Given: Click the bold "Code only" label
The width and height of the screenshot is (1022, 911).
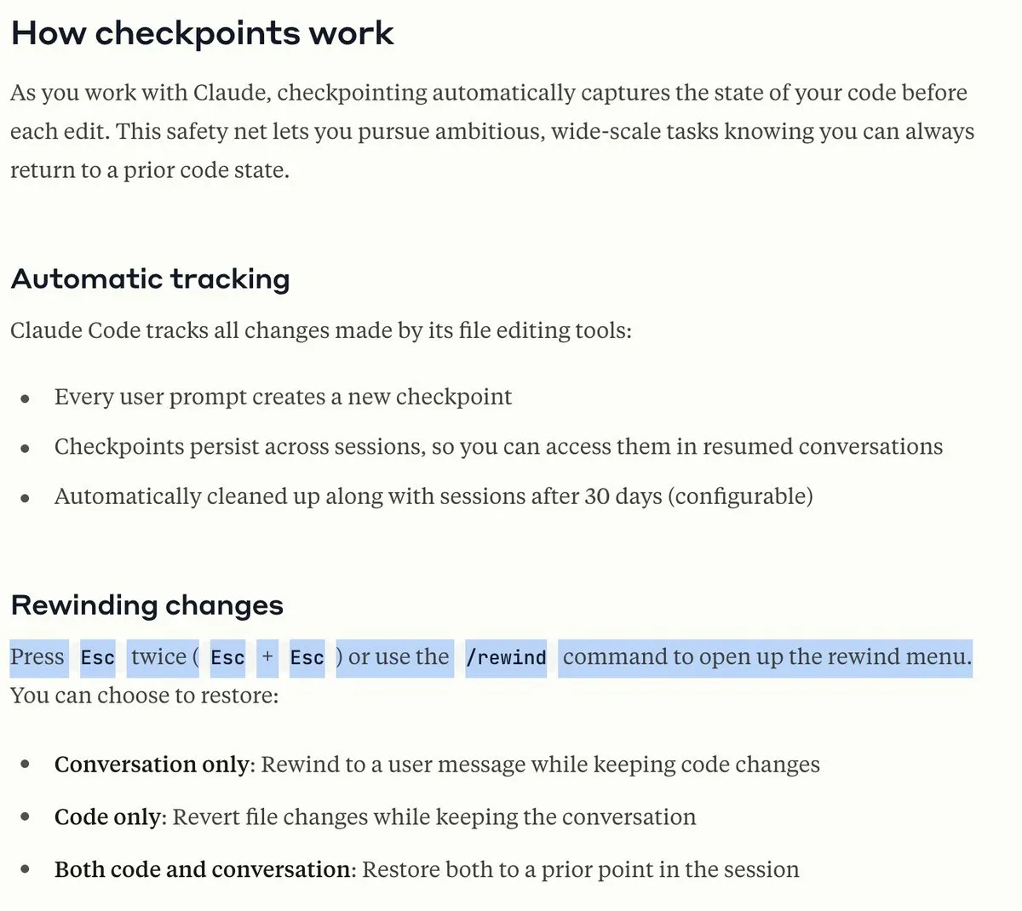Looking at the screenshot, I should 107,817.
